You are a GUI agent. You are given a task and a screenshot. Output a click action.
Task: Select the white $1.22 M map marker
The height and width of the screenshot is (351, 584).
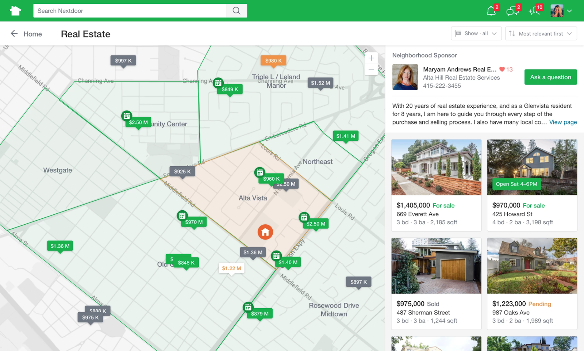click(x=231, y=268)
